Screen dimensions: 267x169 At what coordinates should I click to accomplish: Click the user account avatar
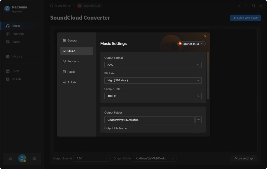point(22,158)
